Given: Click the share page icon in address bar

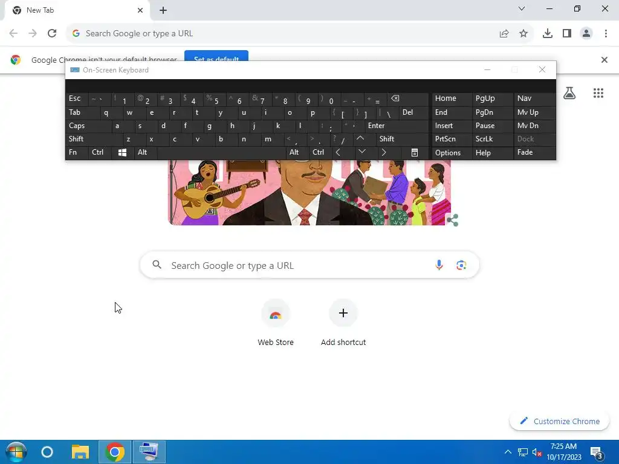Looking at the screenshot, I should [504, 34].
